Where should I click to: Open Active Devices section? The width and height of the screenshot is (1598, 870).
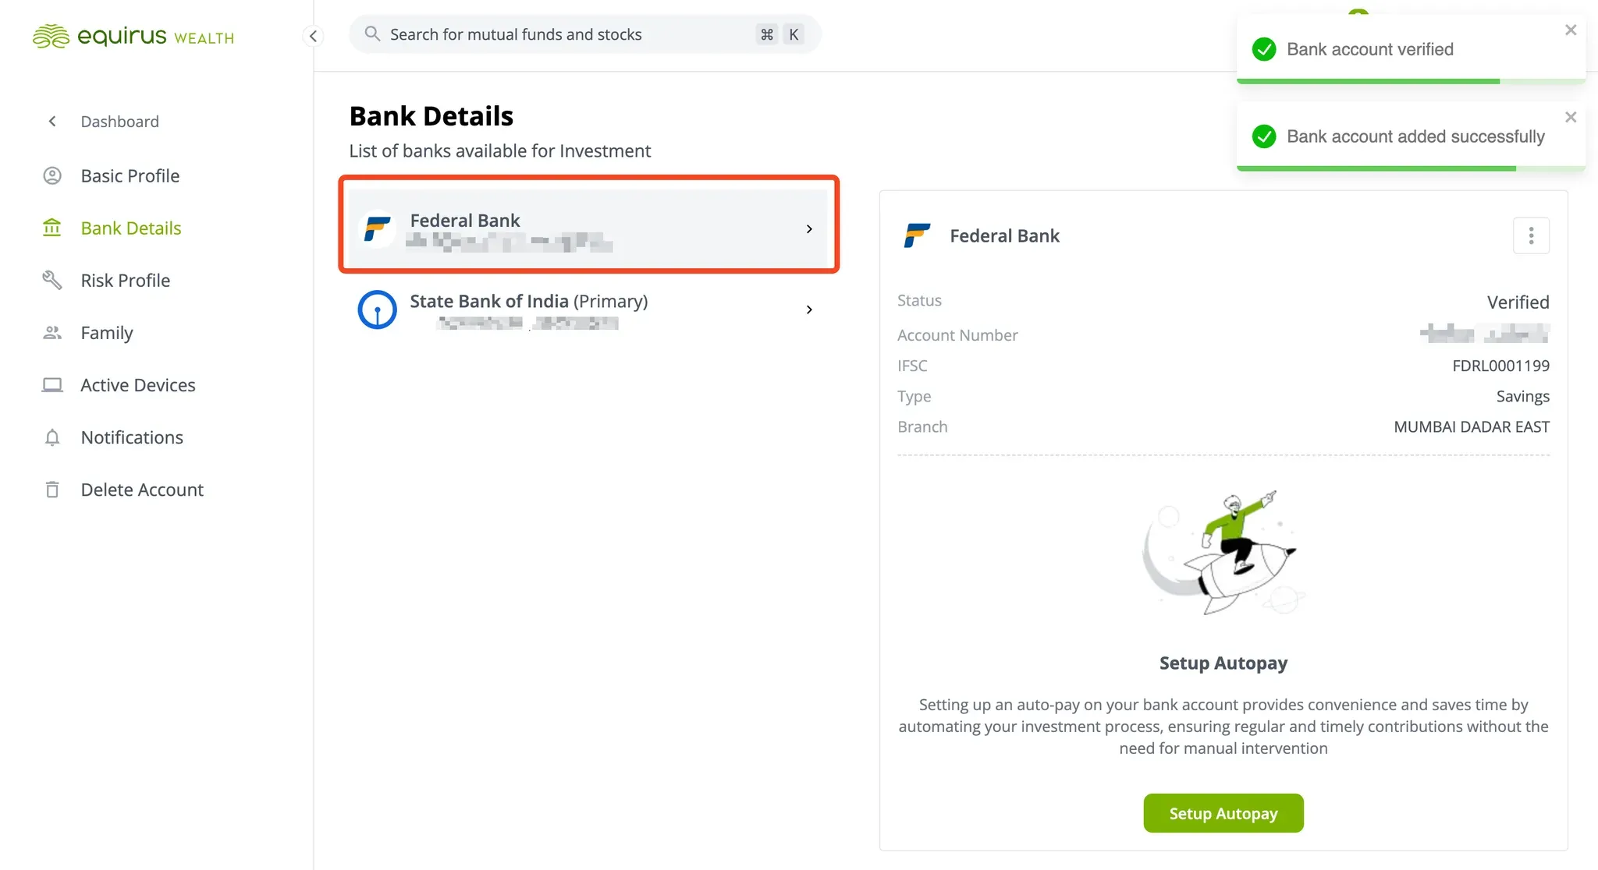coord(138,385)
